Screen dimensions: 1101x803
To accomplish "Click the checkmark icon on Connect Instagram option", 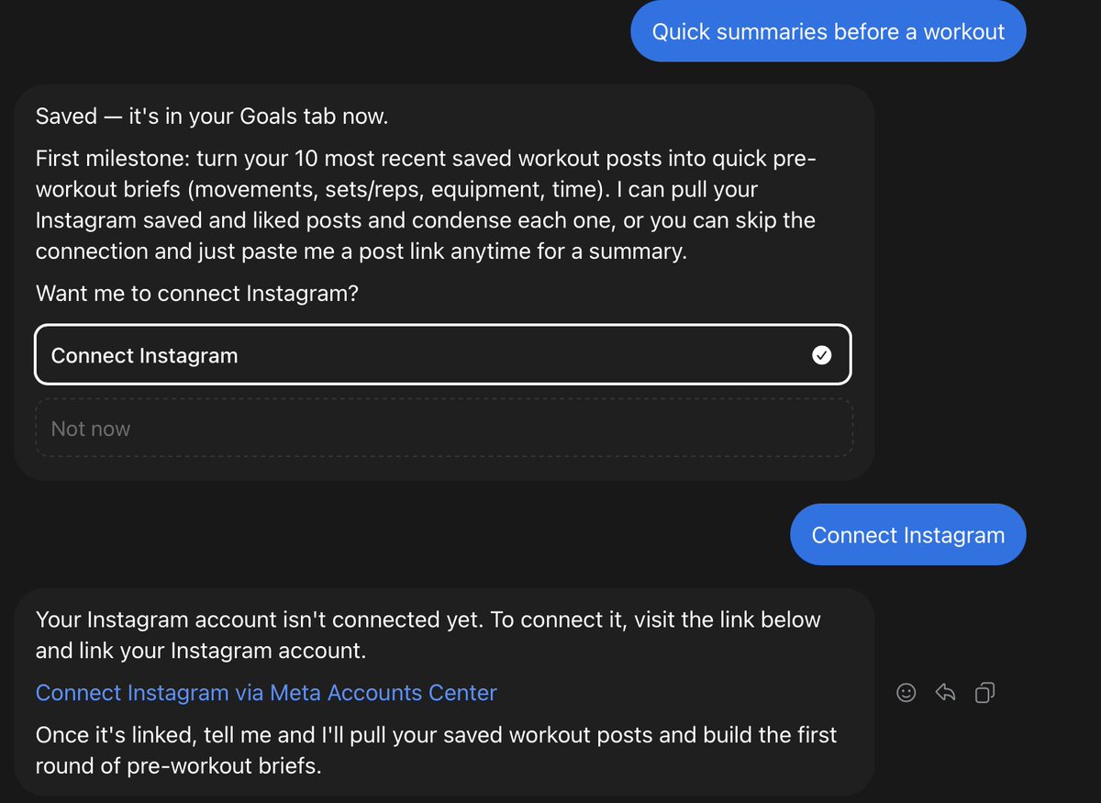I will pos(822,355).
